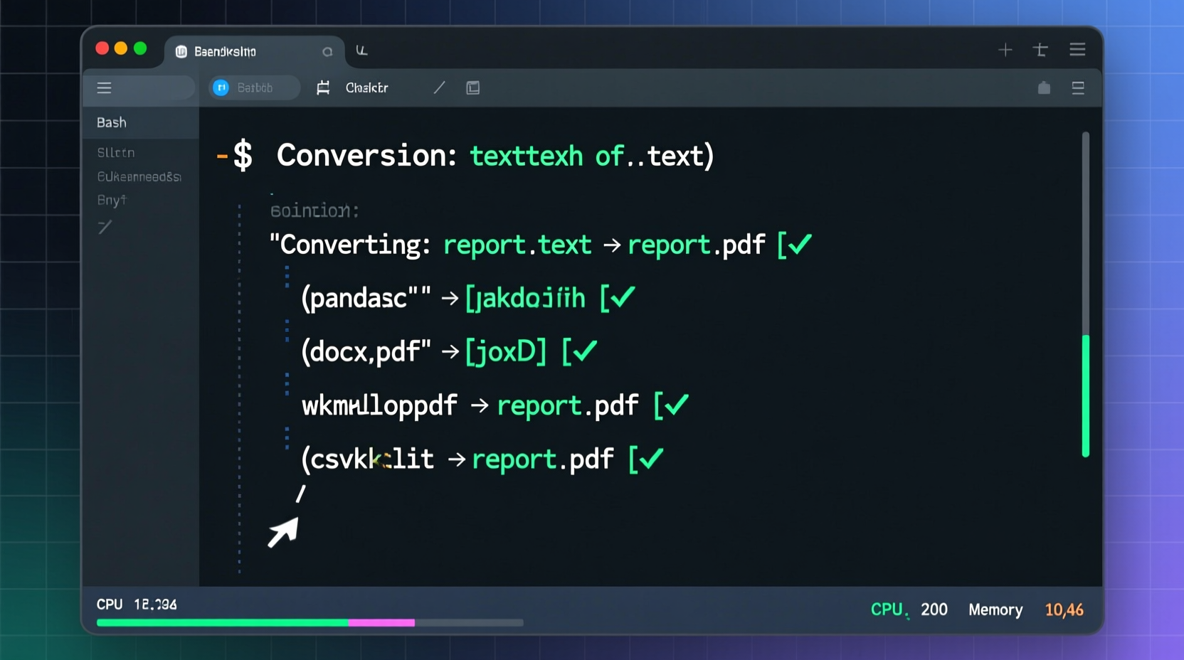Select the Slltrn sidebar item

(x=116, y=153)
